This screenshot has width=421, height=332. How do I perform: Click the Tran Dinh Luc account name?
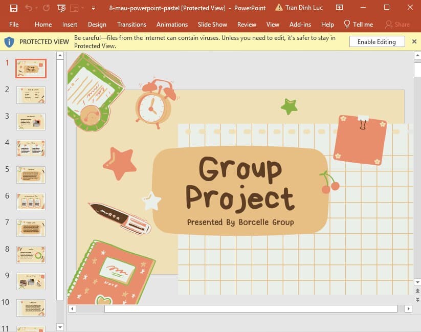click(x=304, y=8)
